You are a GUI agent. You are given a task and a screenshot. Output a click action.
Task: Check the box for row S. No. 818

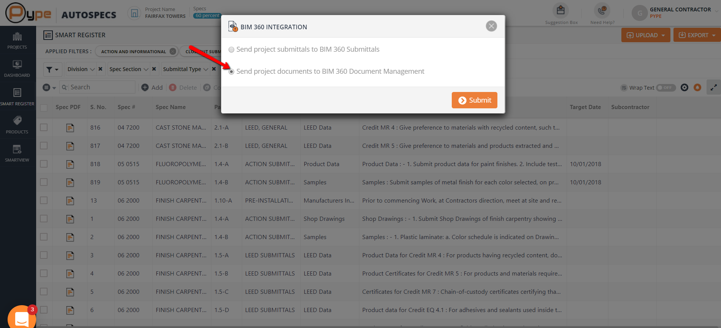[44, 164]
